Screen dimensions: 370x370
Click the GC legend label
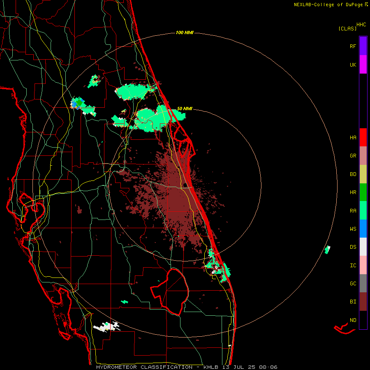coord(353,284)
